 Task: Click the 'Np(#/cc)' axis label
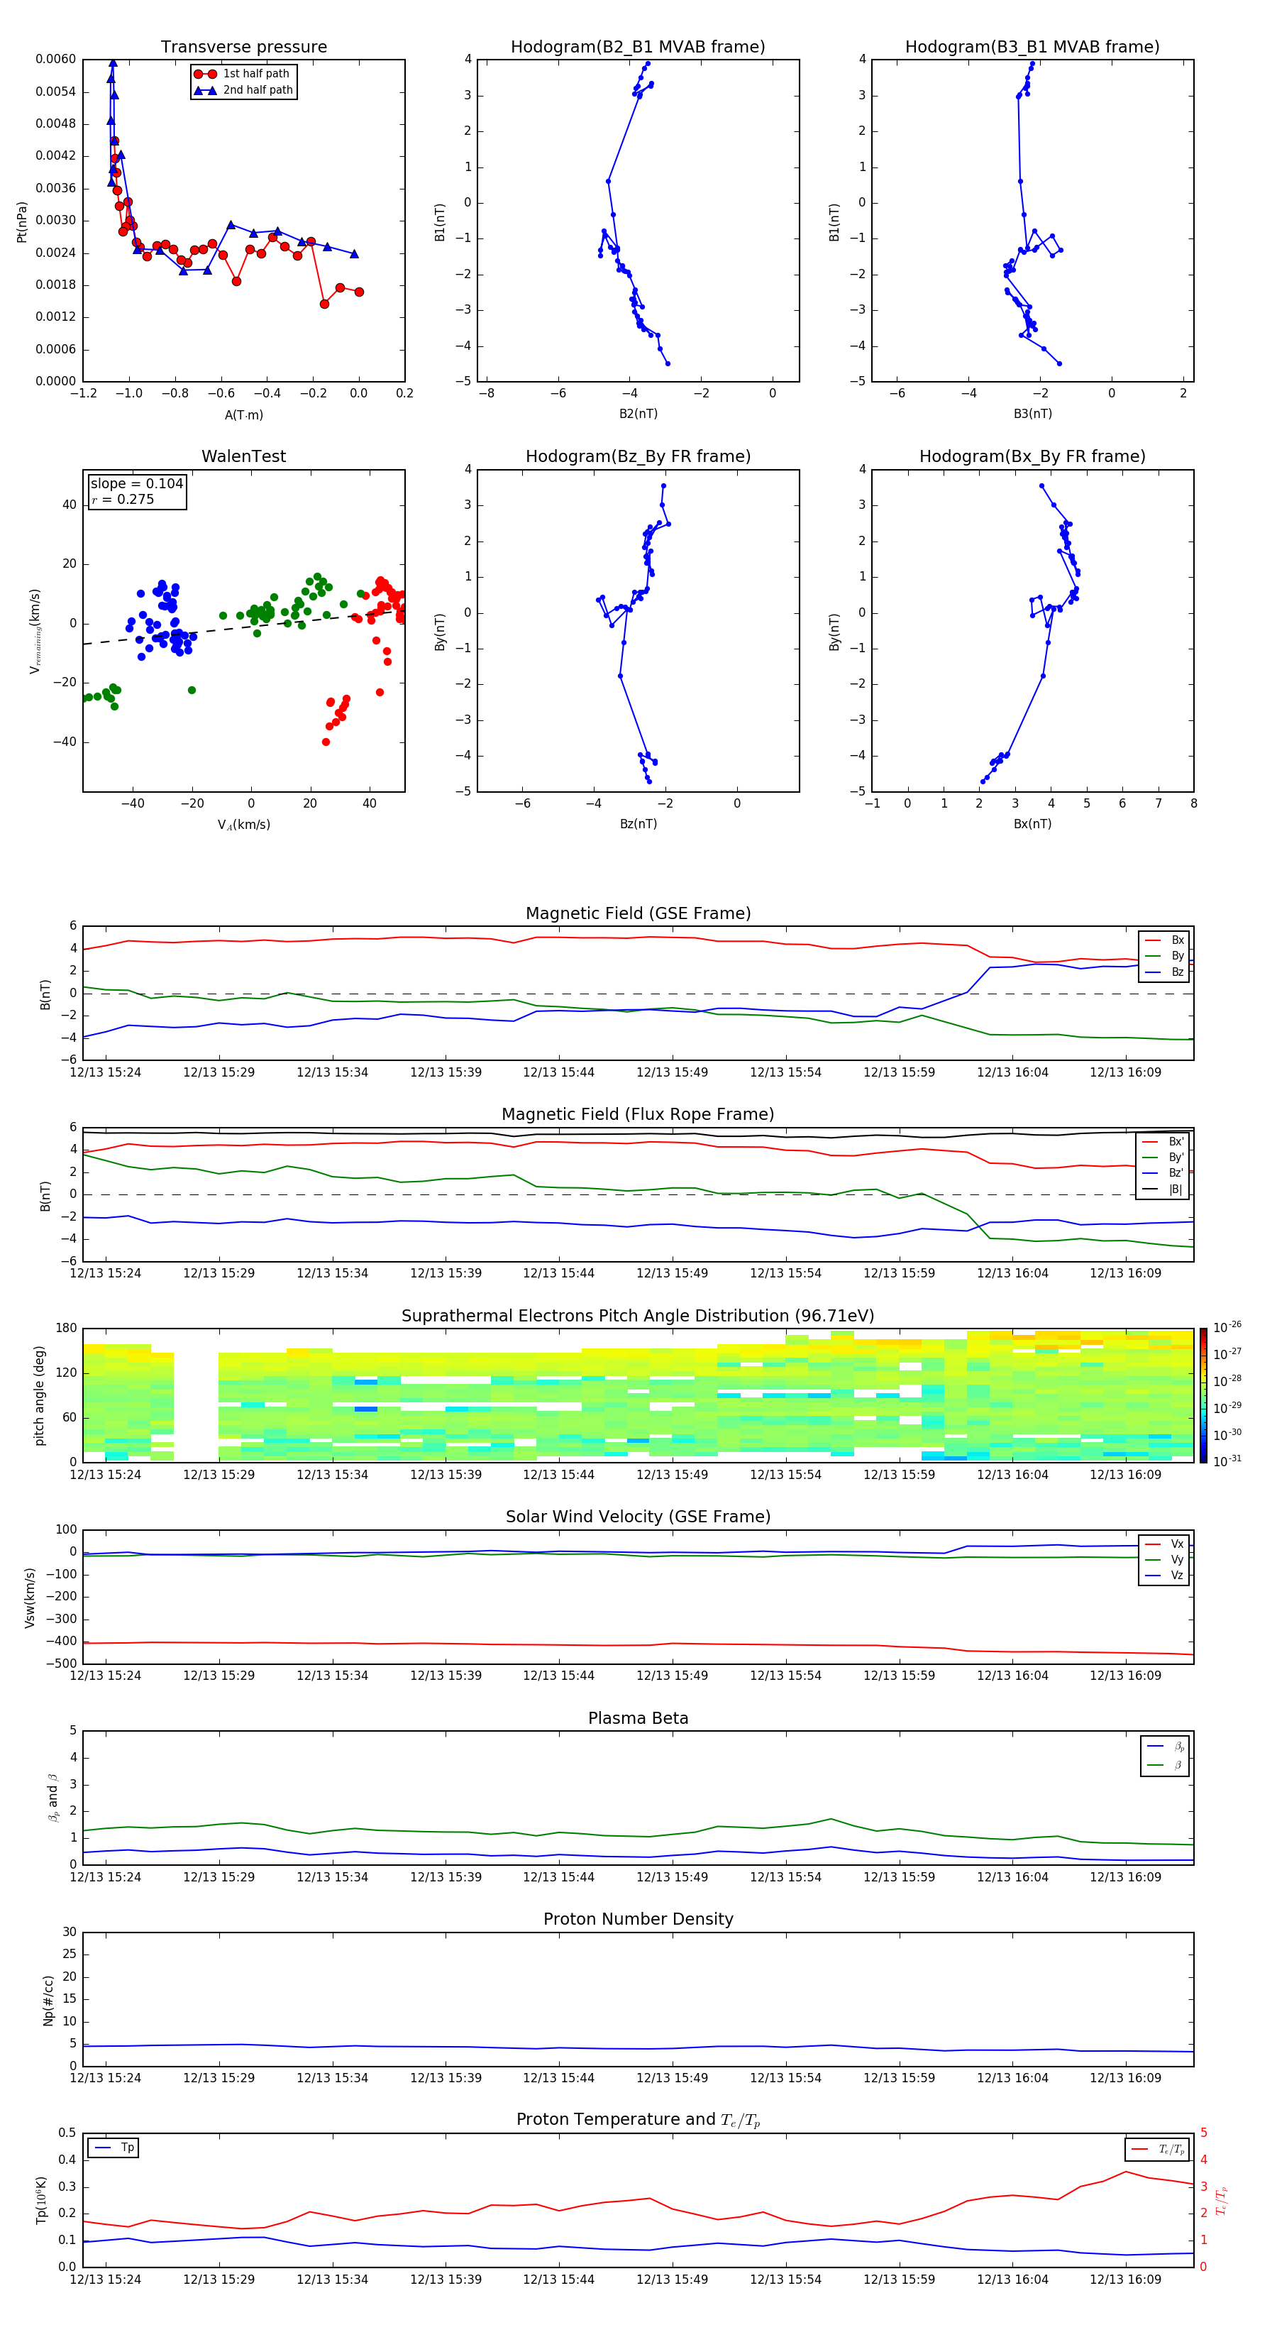(x=48, y=2000)
